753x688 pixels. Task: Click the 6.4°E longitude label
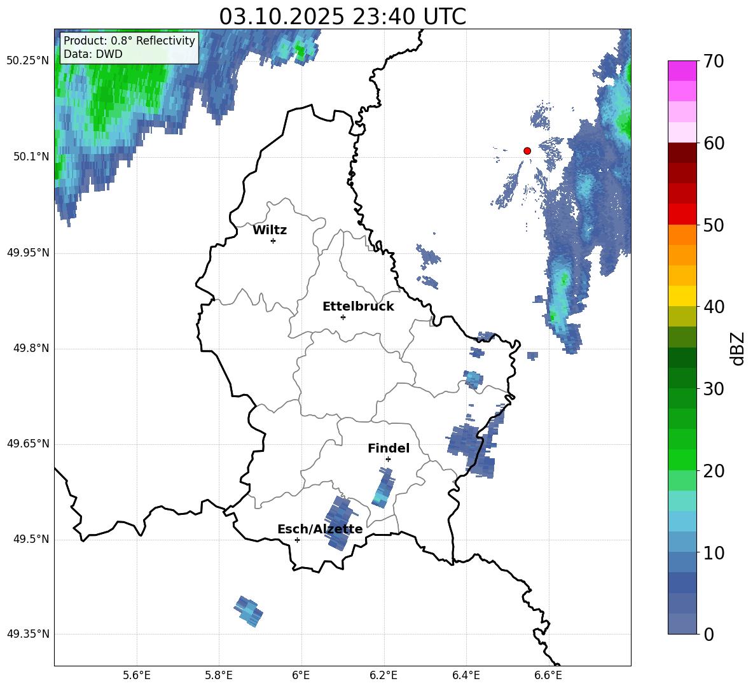click(x=466, y=676)
